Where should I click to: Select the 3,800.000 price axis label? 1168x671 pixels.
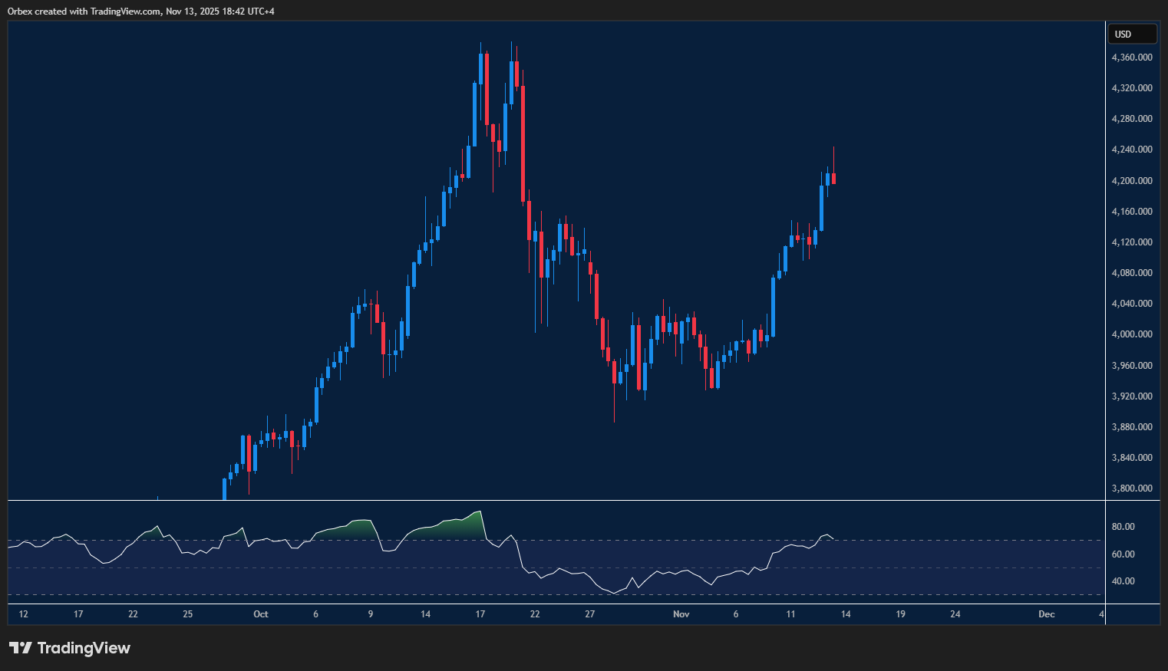coord(1132,488)
